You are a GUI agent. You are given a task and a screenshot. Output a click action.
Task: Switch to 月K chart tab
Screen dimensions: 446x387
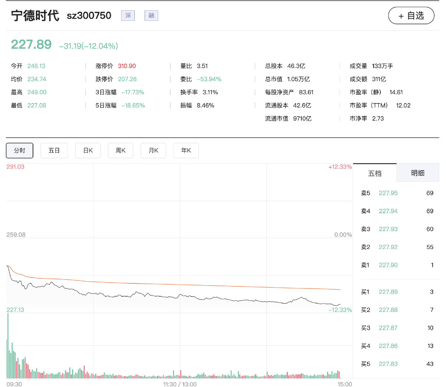tap(153, 150)
